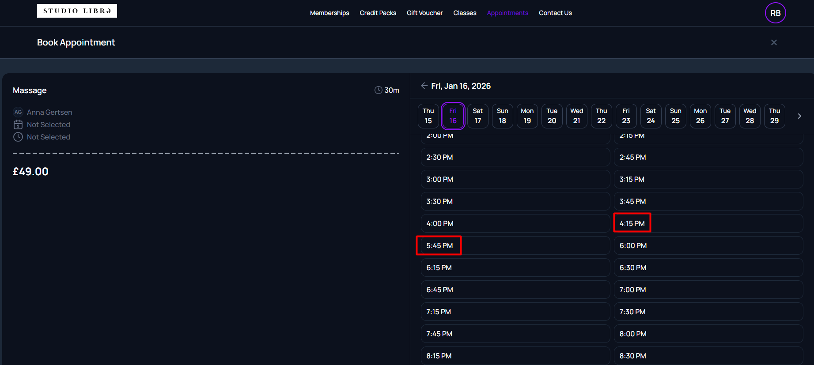Screen dimensions: 814x365
Task: Show next dates with the right chevron
Action: pyautogui.click(x=799, y=116)
